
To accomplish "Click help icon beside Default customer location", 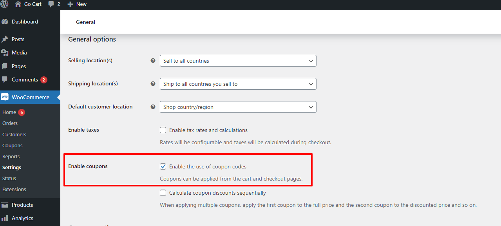I will (x=153, y=107).
